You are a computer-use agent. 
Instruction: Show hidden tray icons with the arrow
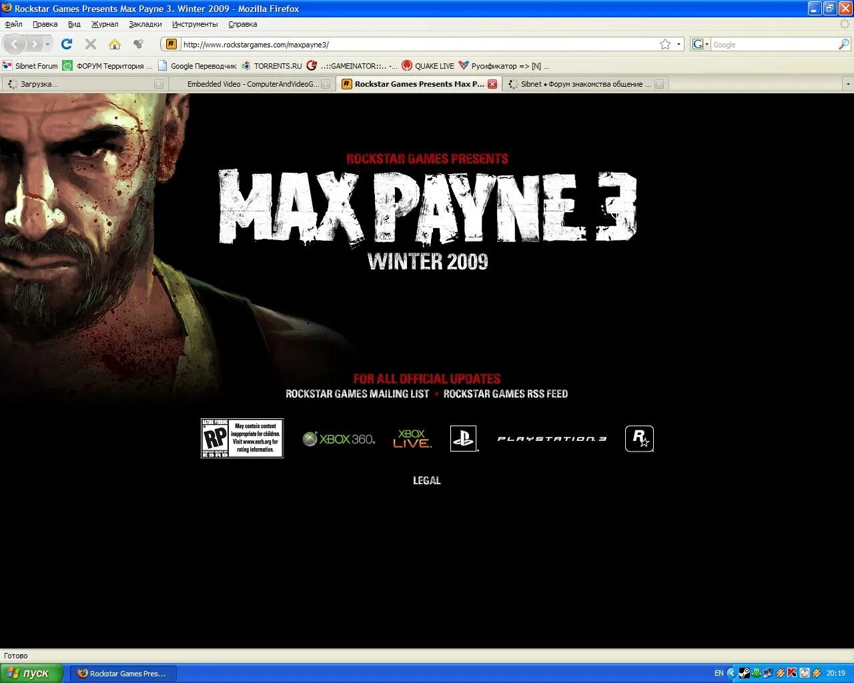732,673
